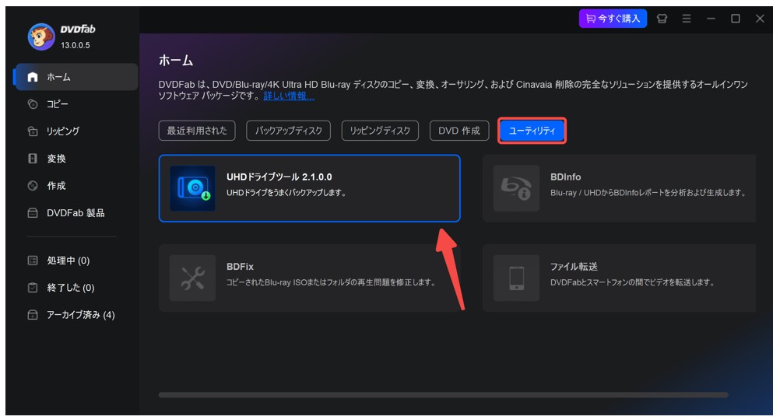Select the バックアップディスク tab
The width and height of the screenshot is (780, 420).
(289, 131)
